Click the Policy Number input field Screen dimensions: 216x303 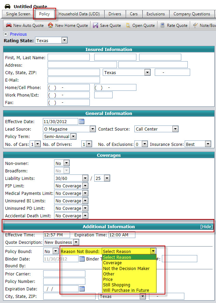pyautogui.click(x=64, y=281)
